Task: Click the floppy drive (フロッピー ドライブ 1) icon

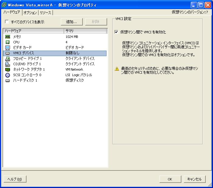Action: point(8,59)
